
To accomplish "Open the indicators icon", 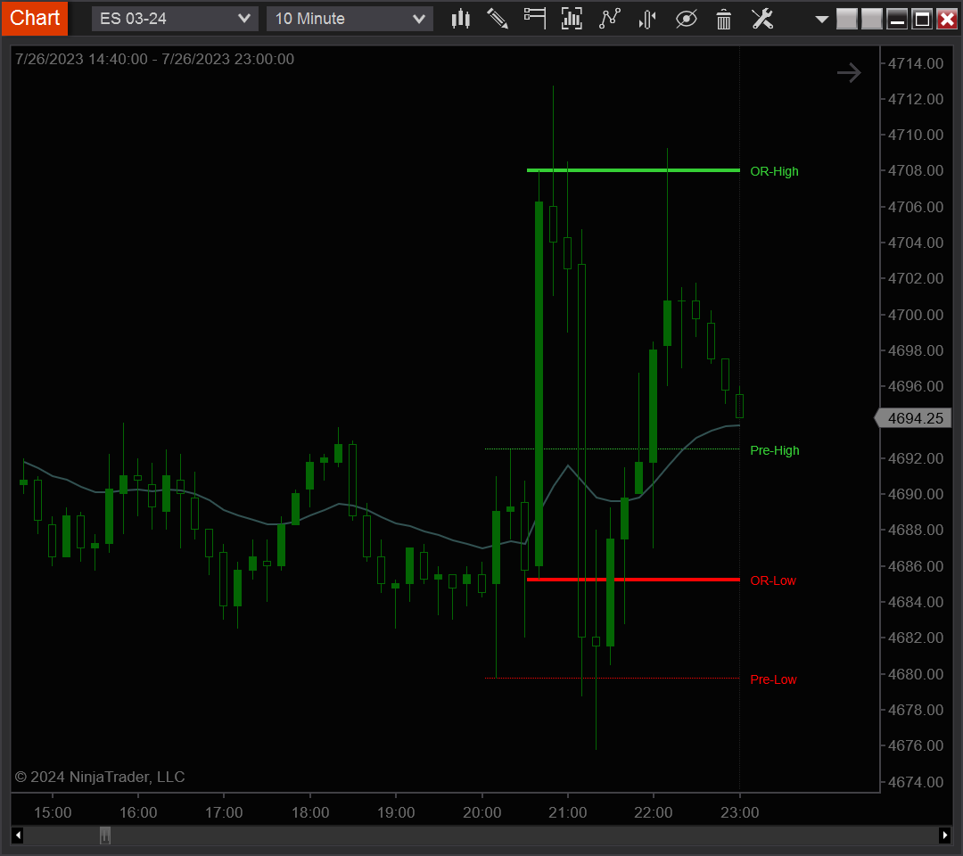I will (610, 19).
